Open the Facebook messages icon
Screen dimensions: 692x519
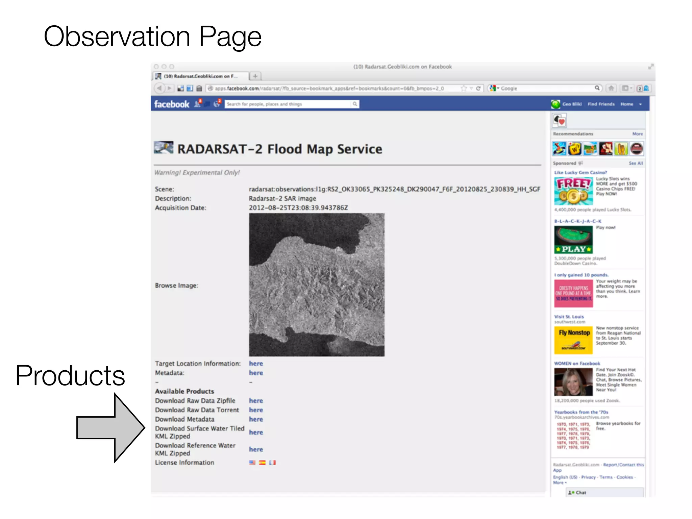pyautogui.click(x=207, y=104)
